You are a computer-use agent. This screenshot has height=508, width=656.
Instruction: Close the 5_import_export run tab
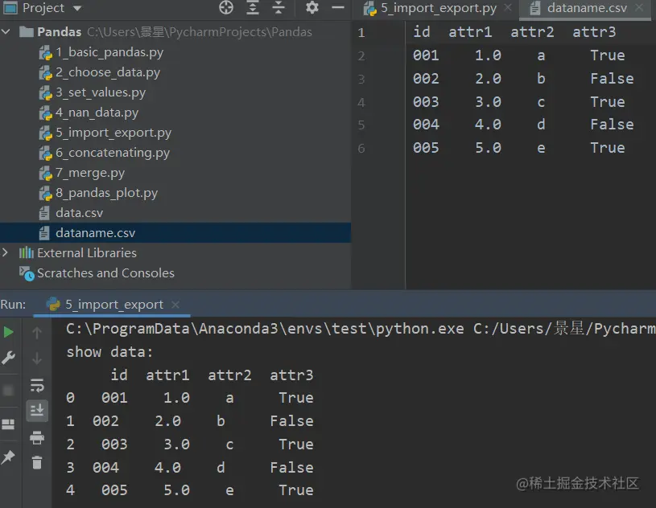(x=175, y=305)
